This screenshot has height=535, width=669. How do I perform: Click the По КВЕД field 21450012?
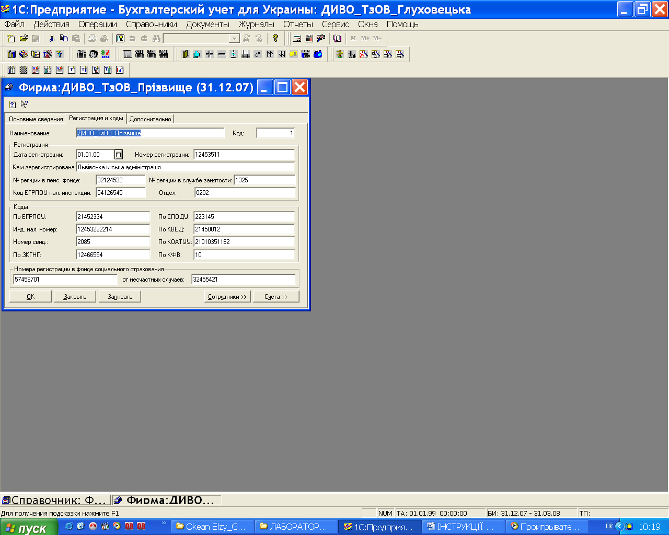(x=244, y=229)
